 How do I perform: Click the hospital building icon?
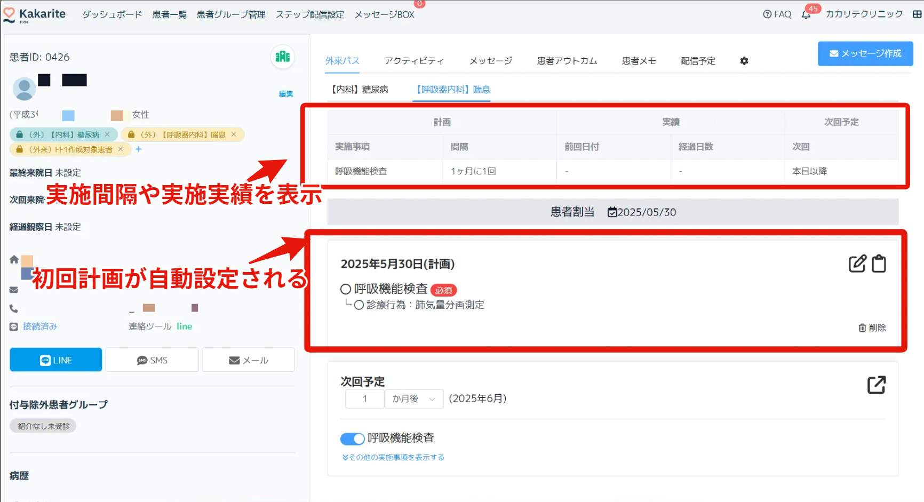283,57
